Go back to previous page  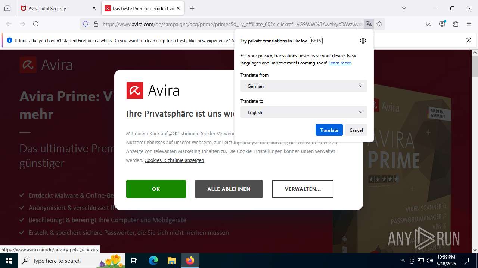(x=9, y=24)
